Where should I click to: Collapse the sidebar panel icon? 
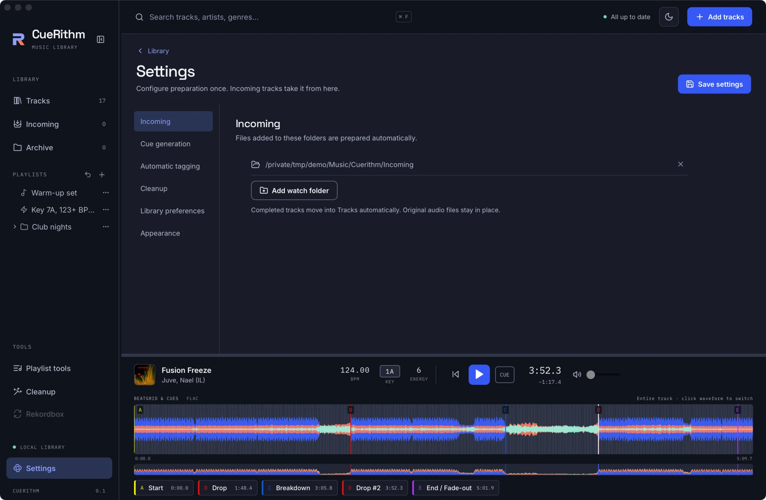coord(100,39)
